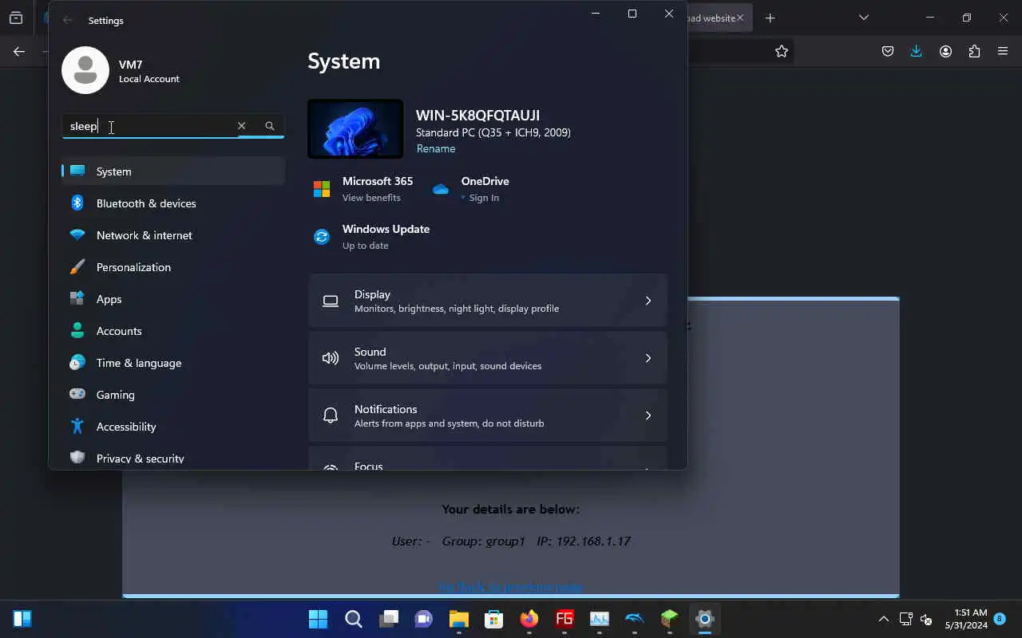Open Microsoft Store from the taskbar

click(x=493, y=619)
